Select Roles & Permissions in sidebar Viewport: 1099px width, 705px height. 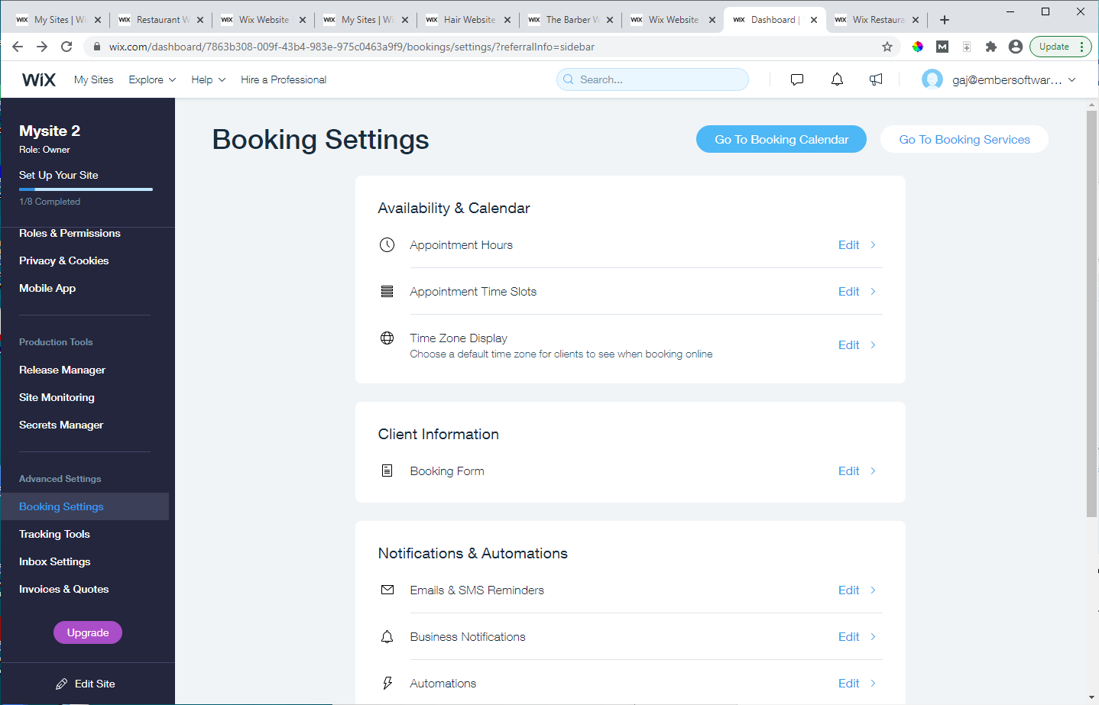pos(70,233)
